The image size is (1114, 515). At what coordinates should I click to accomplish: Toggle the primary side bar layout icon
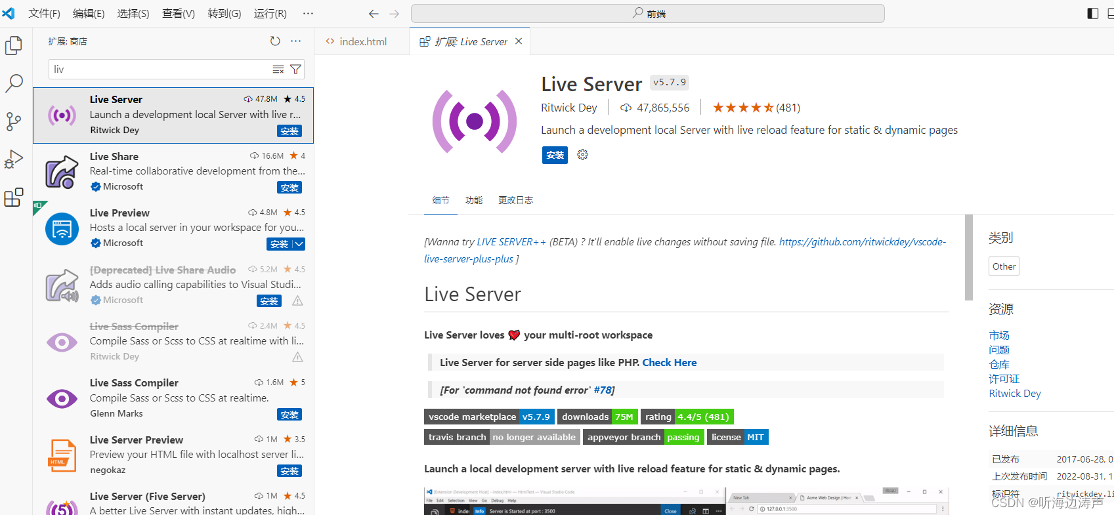coord(1093,14)
